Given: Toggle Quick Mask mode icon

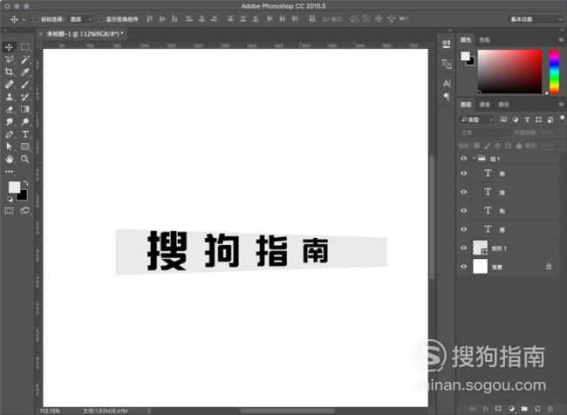Looking at the screenshot, I should click(10, 211).
